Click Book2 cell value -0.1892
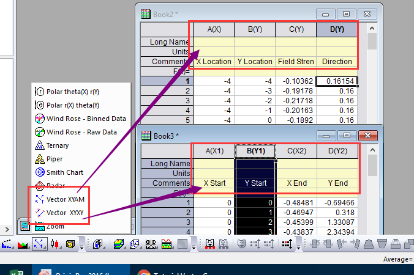The height and width of the screenshot is (275, 414). coord(296,120)
